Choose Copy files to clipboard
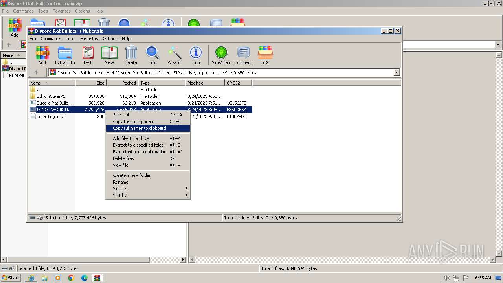Screen dimensions: 503x283 pos(148,121)
